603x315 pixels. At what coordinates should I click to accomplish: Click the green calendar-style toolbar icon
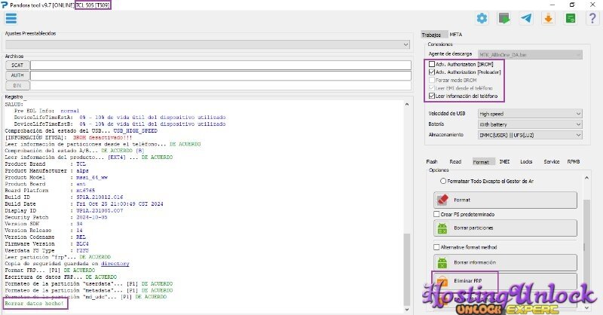[571, 18]
